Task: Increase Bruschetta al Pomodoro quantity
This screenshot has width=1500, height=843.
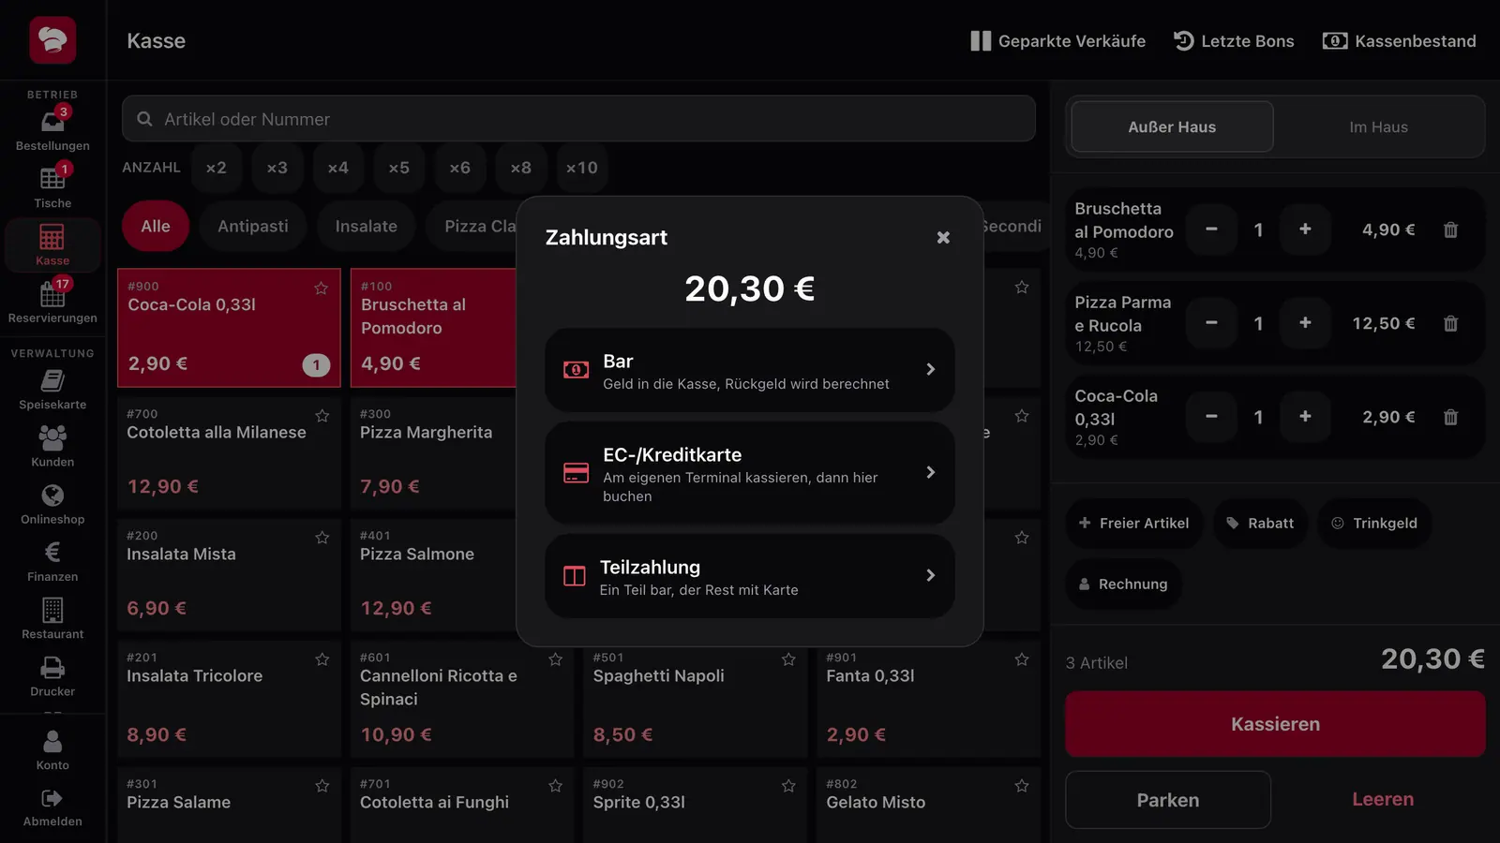Action: point(1305,229)
